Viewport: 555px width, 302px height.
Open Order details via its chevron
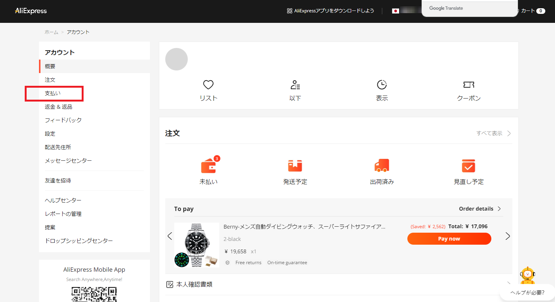coord(499,209)
